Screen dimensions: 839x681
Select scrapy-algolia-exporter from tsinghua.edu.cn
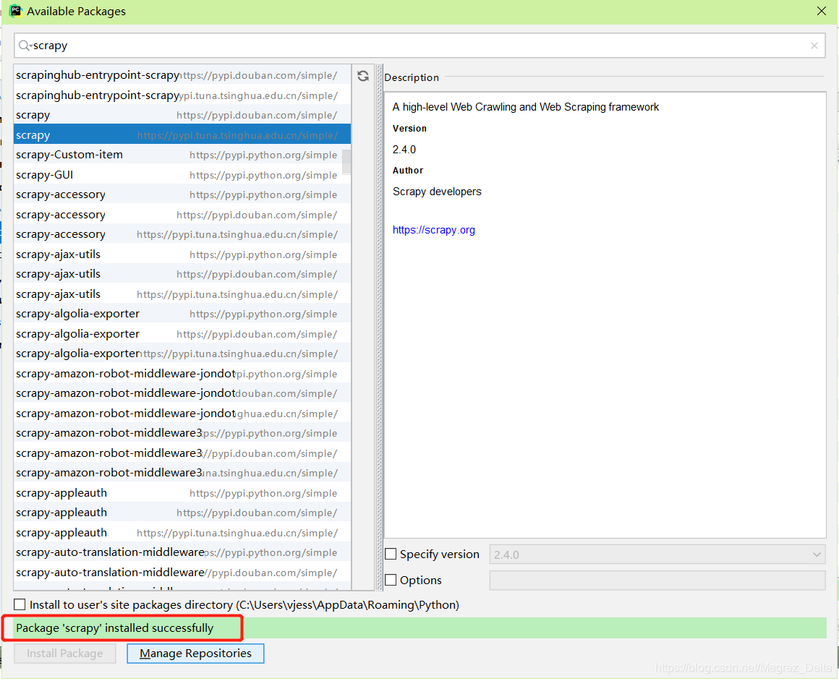(182, 354)
